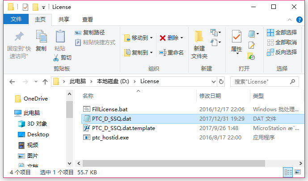Expand the Copy to (复制到) dropdown

pos(152,52)
